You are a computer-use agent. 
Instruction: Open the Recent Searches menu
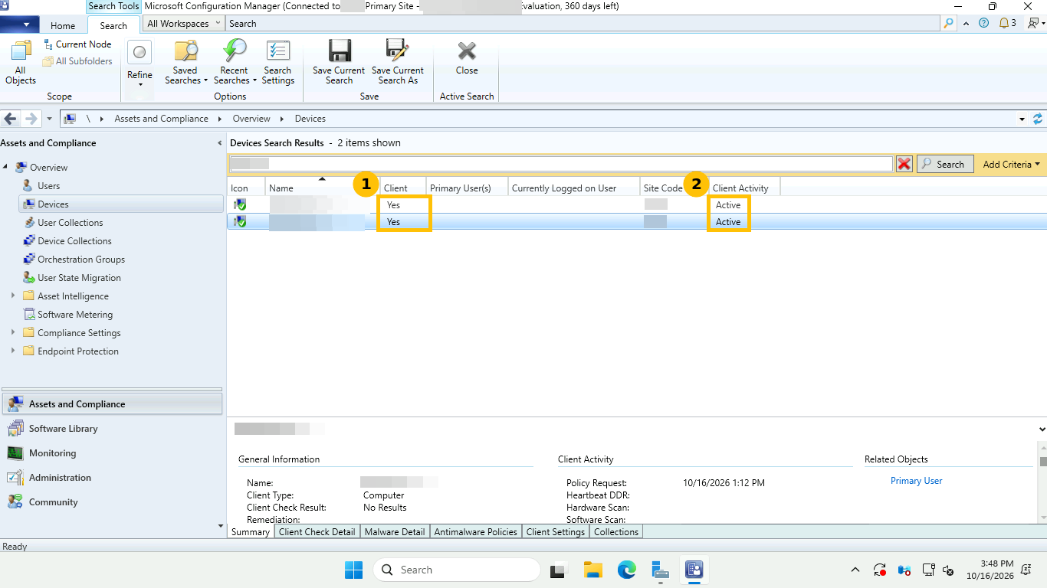click(x=235, y=63)
